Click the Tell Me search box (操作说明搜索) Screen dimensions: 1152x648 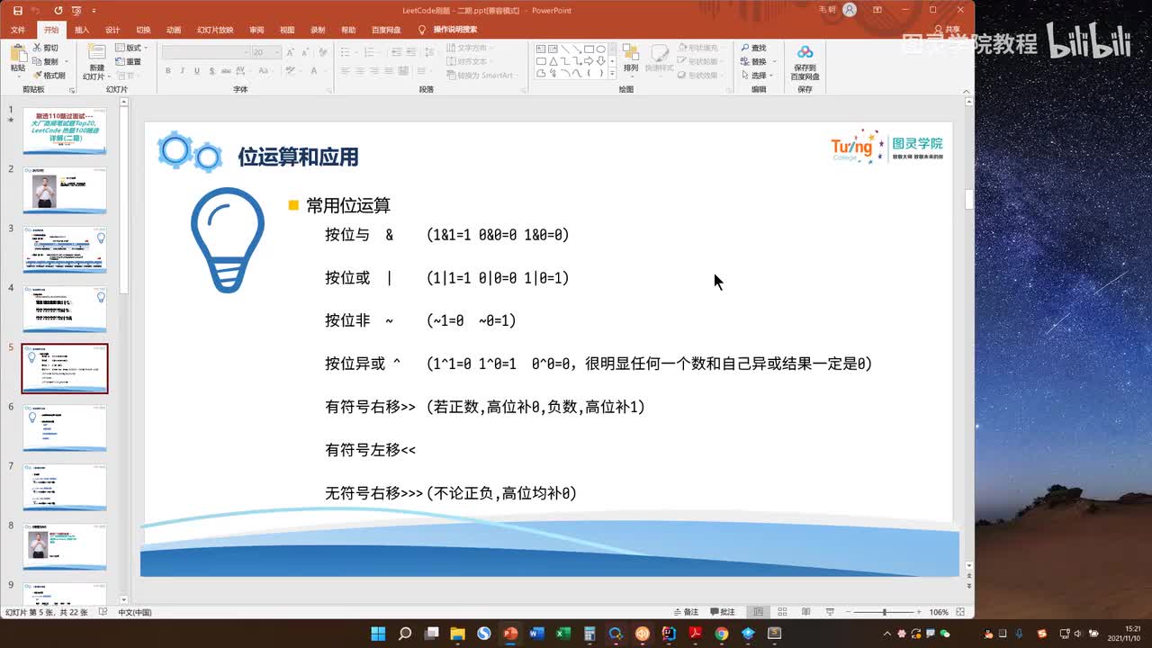pyautogui.click(x=455, y=30)
